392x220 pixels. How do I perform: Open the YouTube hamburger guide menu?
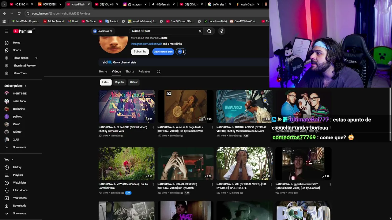click(6, 31)
